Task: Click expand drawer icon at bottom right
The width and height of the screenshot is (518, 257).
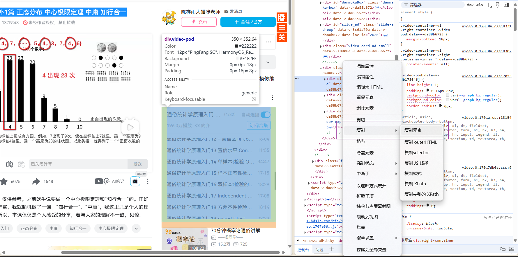Action: pyautogui.click(x=512, y=249)
